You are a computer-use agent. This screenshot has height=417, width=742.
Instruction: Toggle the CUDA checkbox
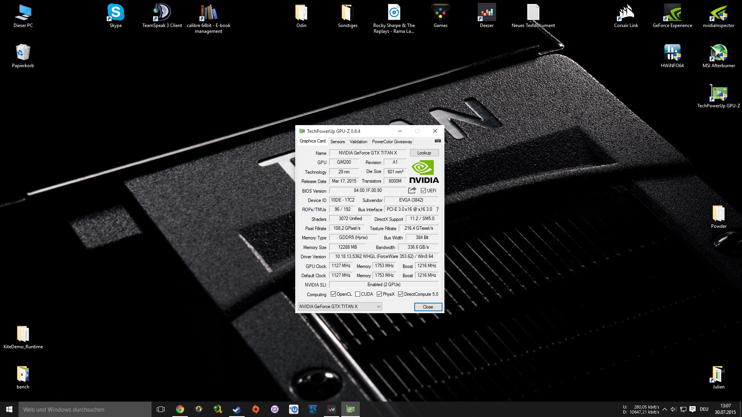(358, 294)
